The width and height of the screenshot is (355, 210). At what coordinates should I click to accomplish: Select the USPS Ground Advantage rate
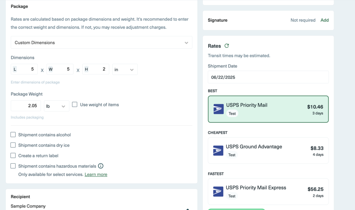tap(268, 150)
